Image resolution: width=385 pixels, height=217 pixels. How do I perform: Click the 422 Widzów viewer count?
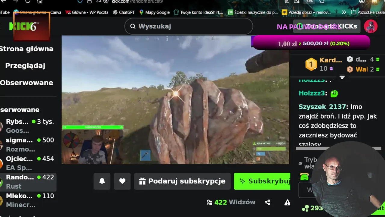coord(231,202)
